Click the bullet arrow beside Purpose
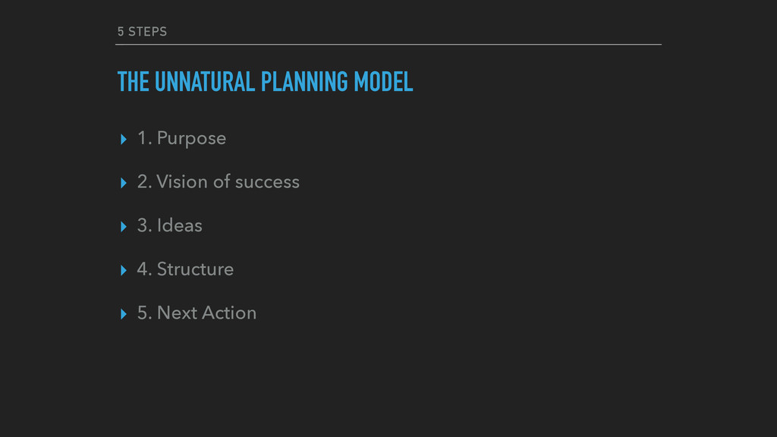Screen dimensions: 777x437 pyautogui.click(x=124, y=140)
